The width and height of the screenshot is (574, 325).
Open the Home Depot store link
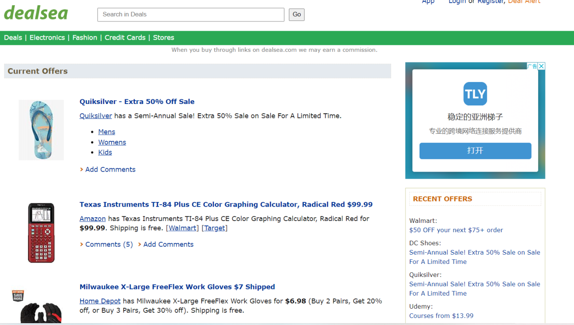click(100, 301)
